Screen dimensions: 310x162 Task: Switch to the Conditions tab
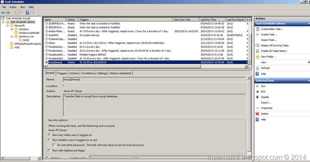click(x=88, y=73)
